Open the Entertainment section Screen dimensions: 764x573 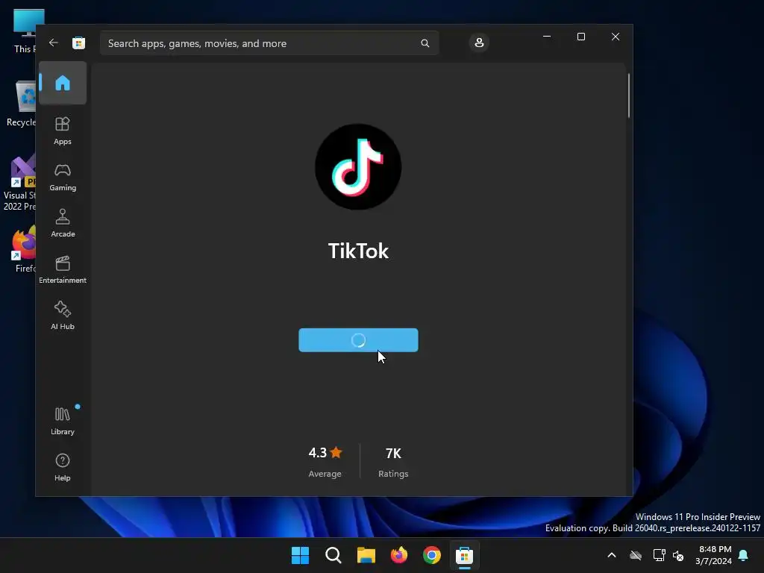[x=63, y=269]
